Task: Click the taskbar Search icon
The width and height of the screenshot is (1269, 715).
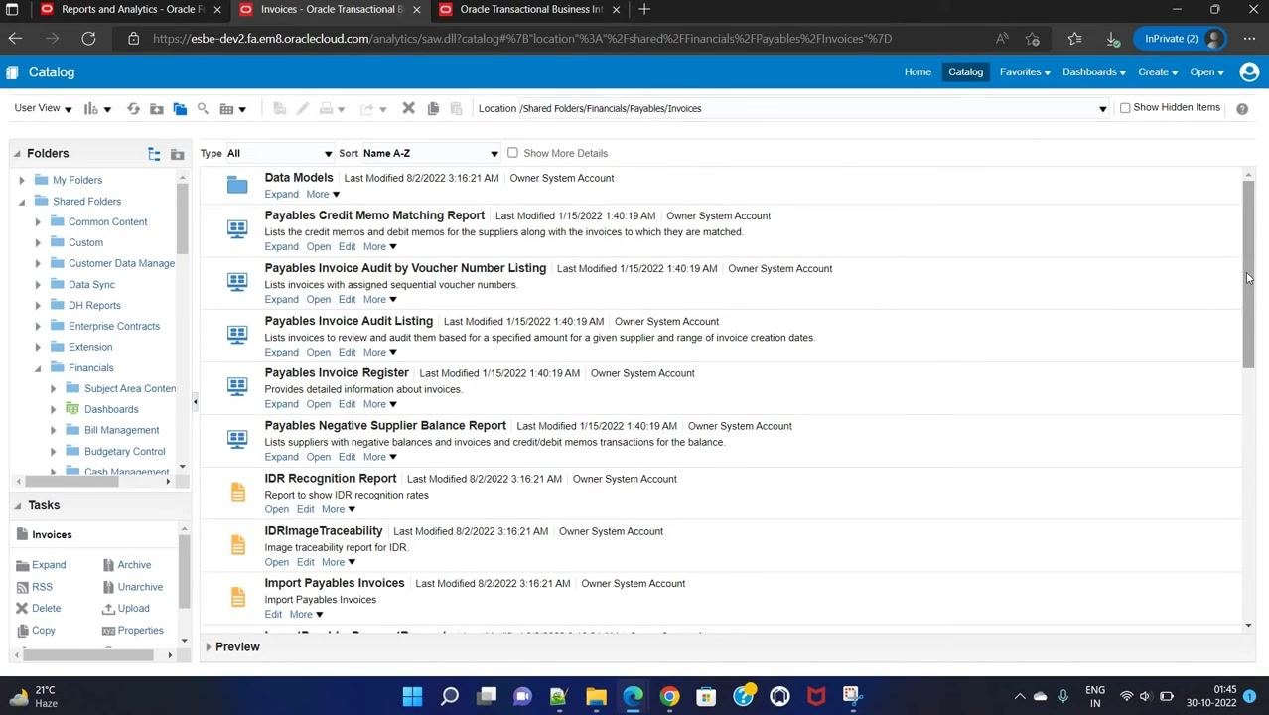Action: point(450,696)
